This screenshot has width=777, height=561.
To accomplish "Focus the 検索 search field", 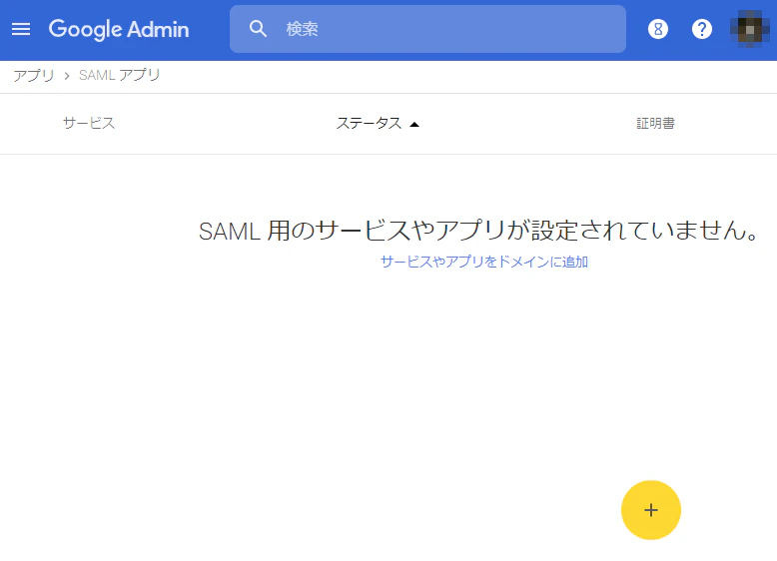I will (427, 29).
